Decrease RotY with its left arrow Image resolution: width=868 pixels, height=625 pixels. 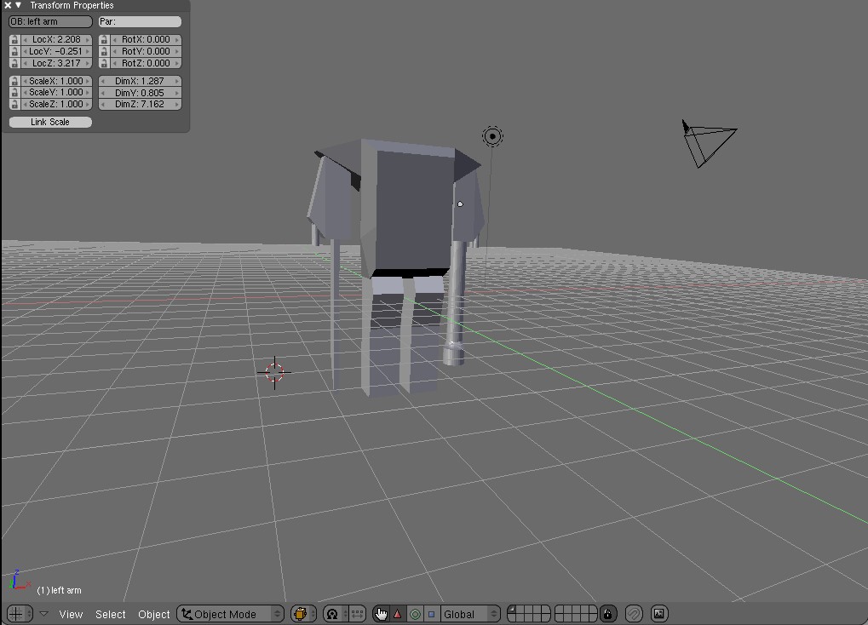point(115,51)
